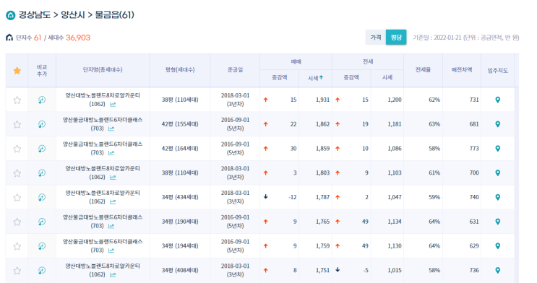Toggle the favorite star for the 408세대 row

click(x=17, y=271)
